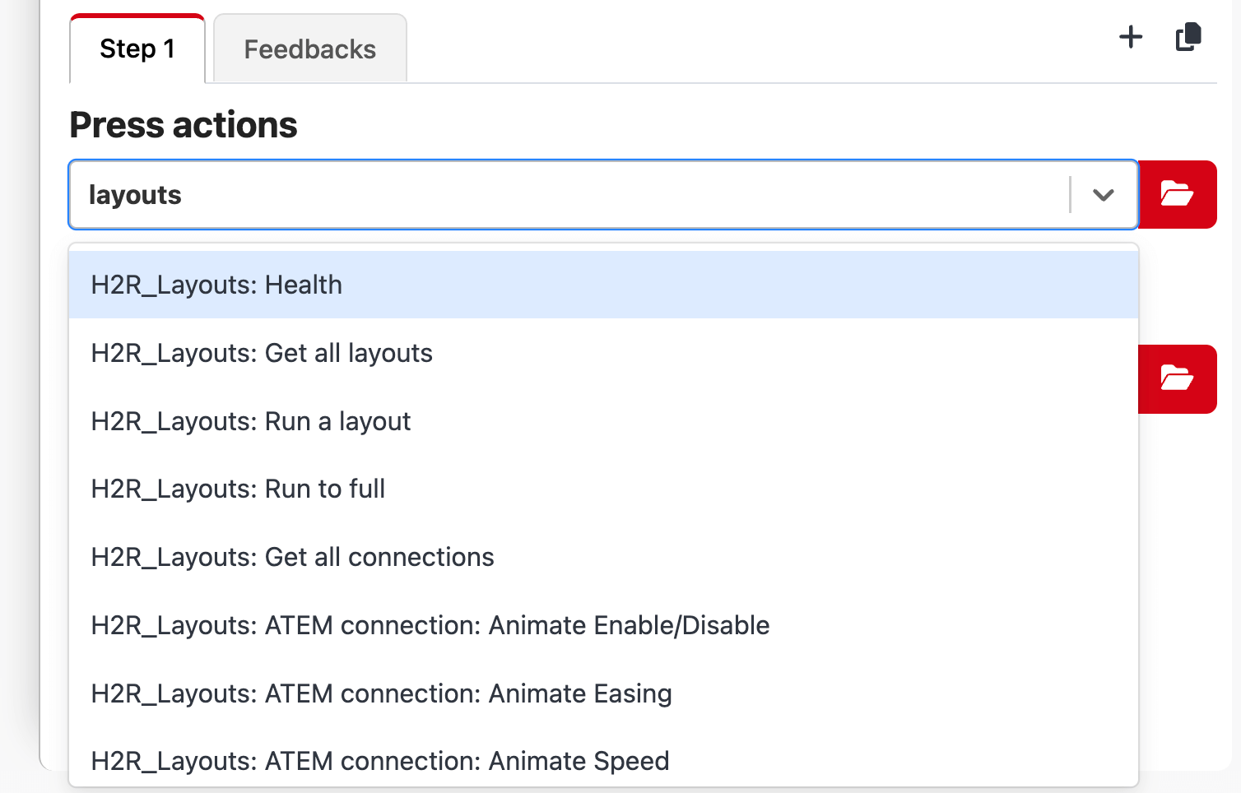Click the word Health in first option

[x=304, y=285]
